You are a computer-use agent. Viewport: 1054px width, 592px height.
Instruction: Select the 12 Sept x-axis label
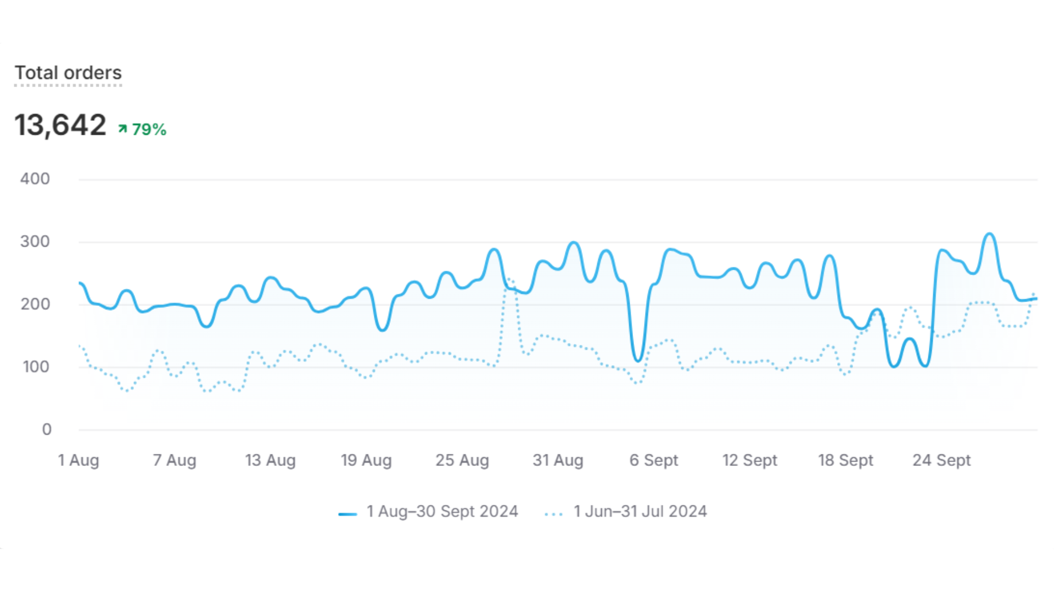749,460
